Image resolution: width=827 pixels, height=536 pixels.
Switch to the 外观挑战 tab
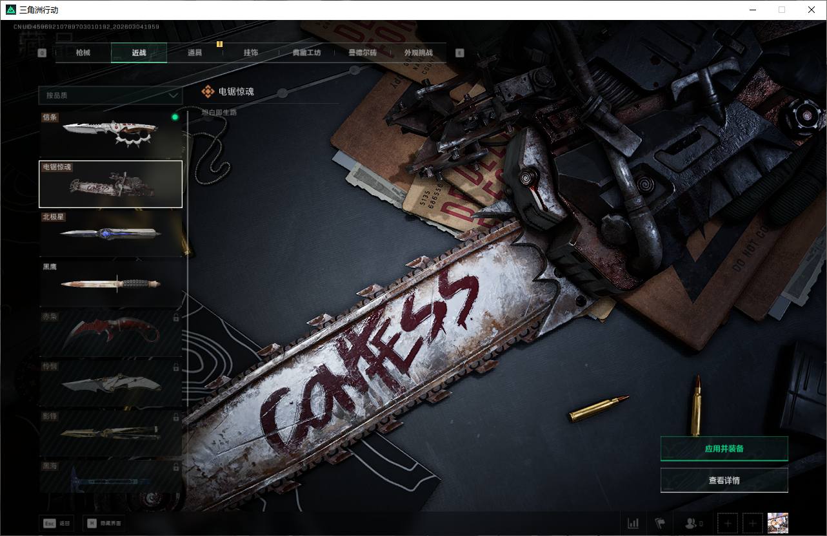coord(418,53)
